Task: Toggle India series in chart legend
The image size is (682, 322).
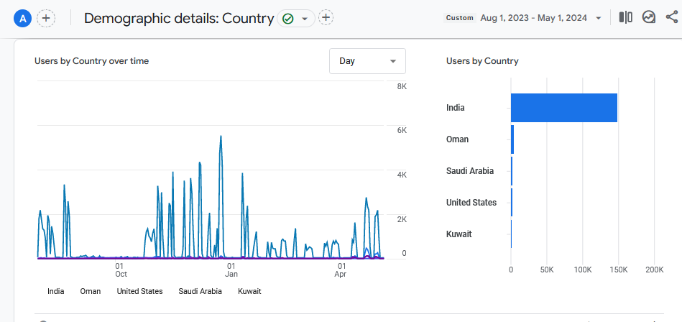Action: coord(55,291)
